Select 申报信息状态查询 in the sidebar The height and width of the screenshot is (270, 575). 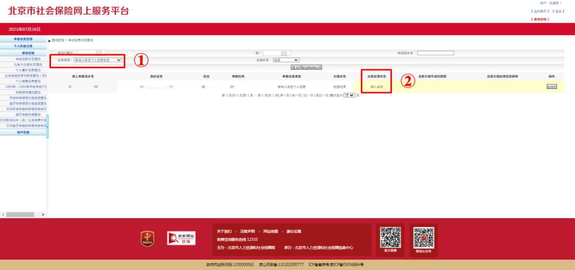click(x=28, y=59)
